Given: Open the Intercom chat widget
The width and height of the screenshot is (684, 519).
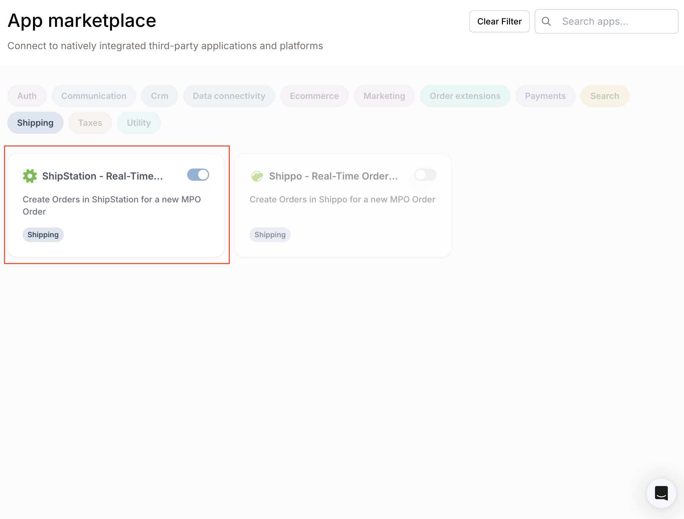Looking at the screenshot, I should (x=661, y=493).
